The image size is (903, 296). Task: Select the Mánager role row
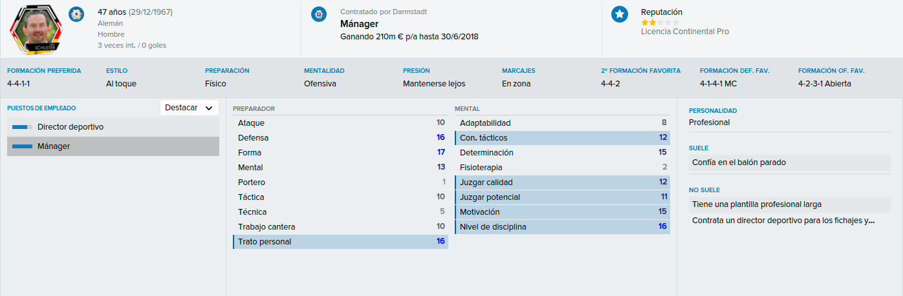pos(113,146)
